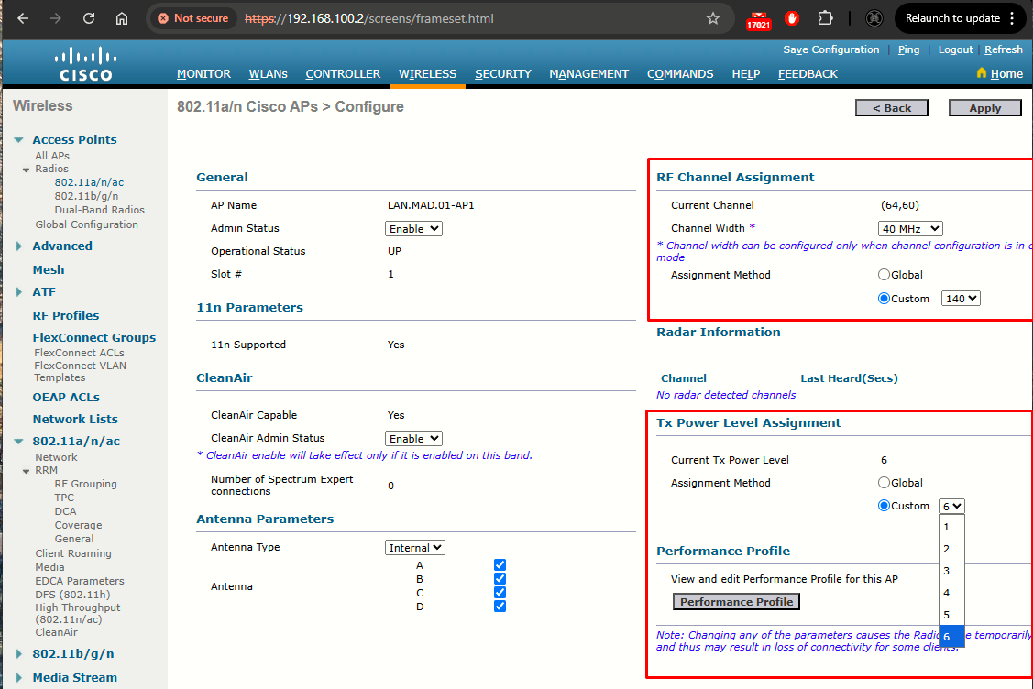This screenshot has height=689, width=1033.
Task: Open RF Profiles sidebar link
Action: click(x=66, y=315)
